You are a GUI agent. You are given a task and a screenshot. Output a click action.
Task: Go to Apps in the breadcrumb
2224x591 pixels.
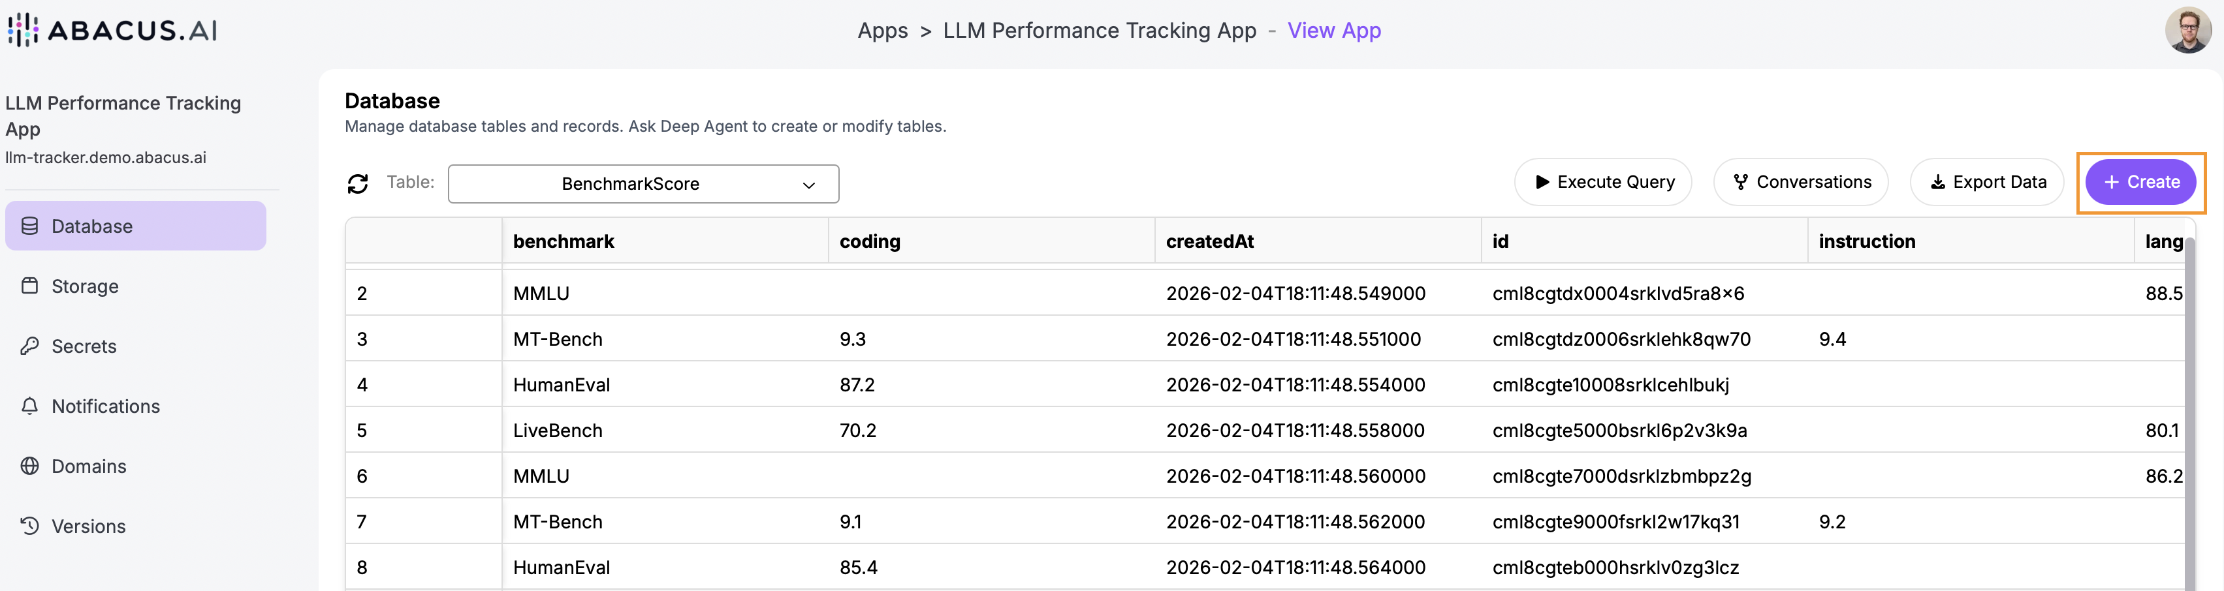pos(882,30)
